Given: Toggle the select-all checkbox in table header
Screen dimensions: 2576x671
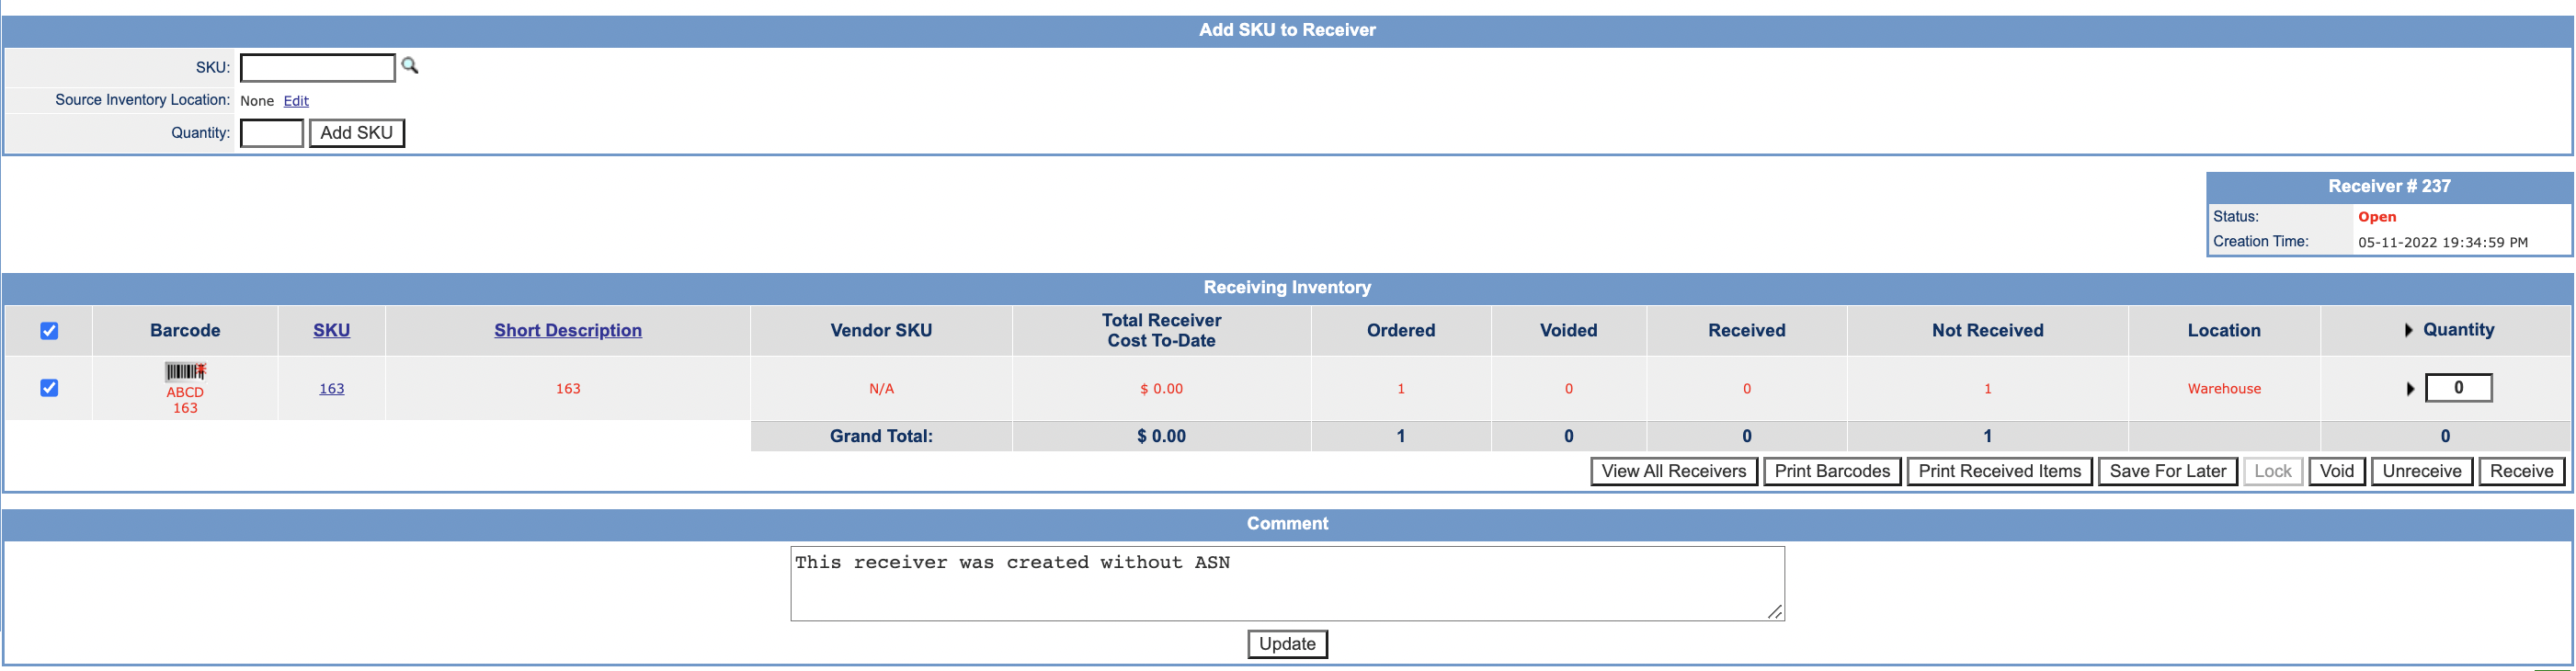Looking at the screenshot, I should [49, 331].
